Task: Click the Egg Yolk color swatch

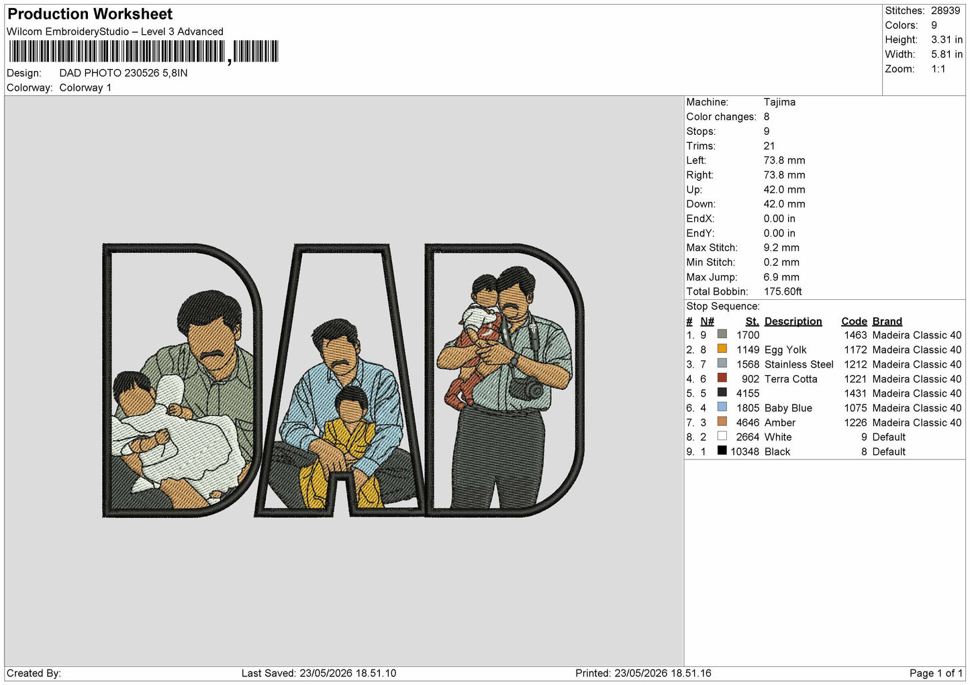Action: pyautogui.click(x=722, y=349)
